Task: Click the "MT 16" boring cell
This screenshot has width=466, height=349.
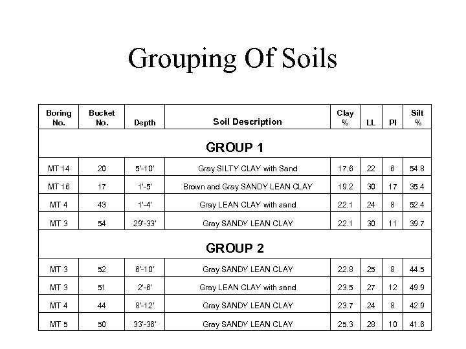Action: pyautogui.click(x=59, y=187)
